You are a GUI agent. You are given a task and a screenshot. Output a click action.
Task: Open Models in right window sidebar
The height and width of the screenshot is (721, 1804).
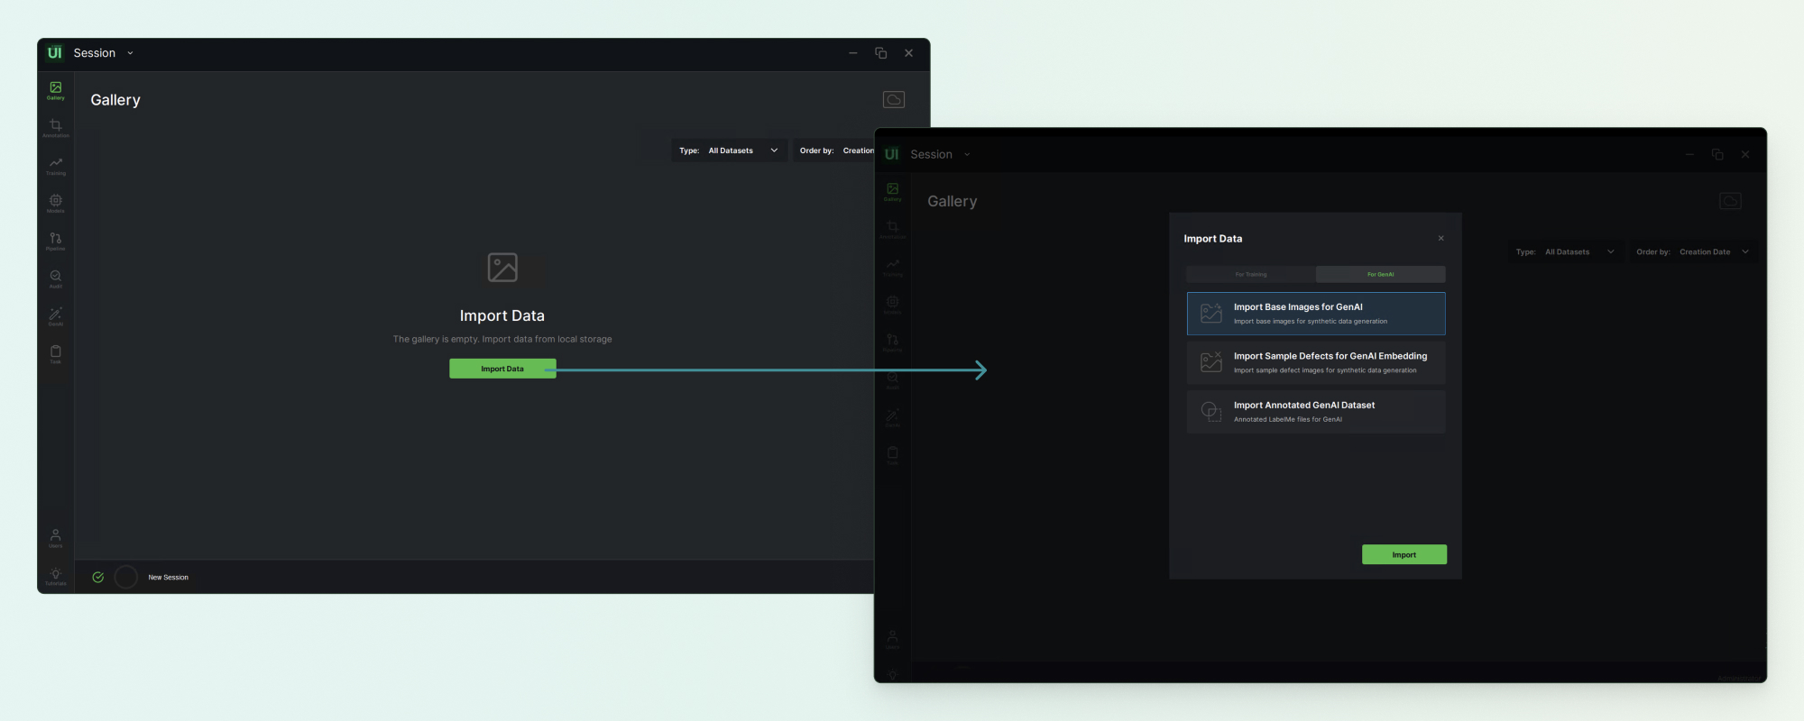click(893, 305)
